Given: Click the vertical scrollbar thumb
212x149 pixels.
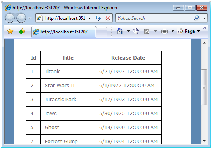Looking at the screenshot, I should (x=204, y=87).
